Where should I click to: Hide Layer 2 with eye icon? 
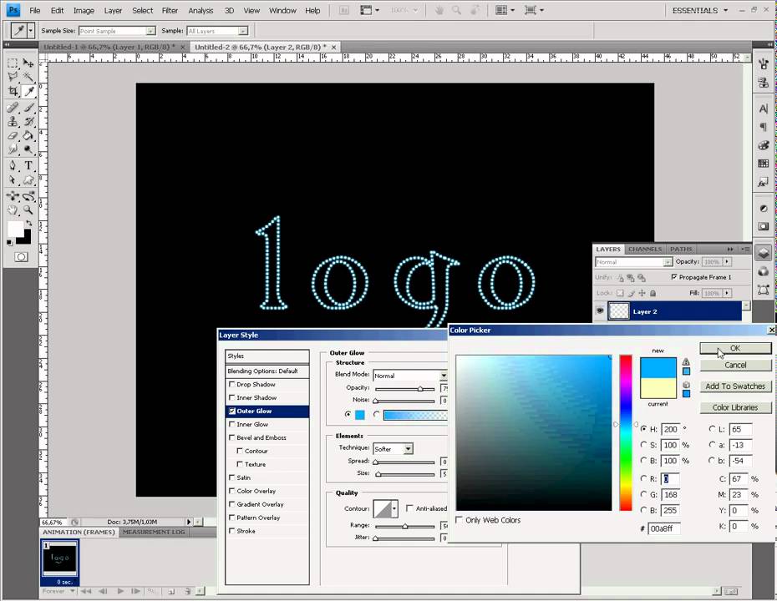coord(599,311)
